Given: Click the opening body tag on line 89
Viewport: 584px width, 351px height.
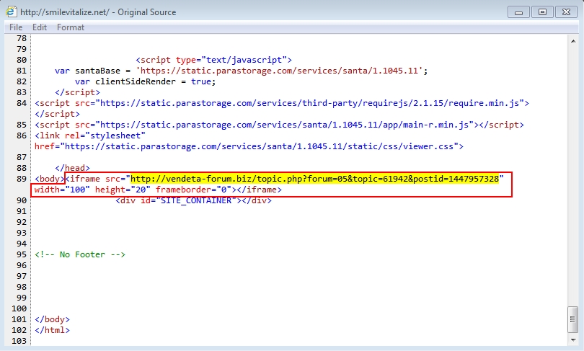Looking at the screenshot, I should coord(50,179).
